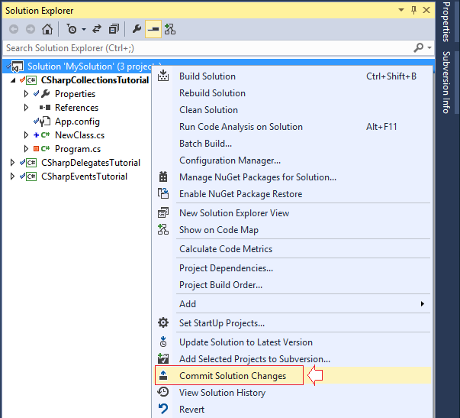The height and width of the screenshot is (418, 460).
Task: Click the Update Solution icon
Action: [x=163, y=342]
